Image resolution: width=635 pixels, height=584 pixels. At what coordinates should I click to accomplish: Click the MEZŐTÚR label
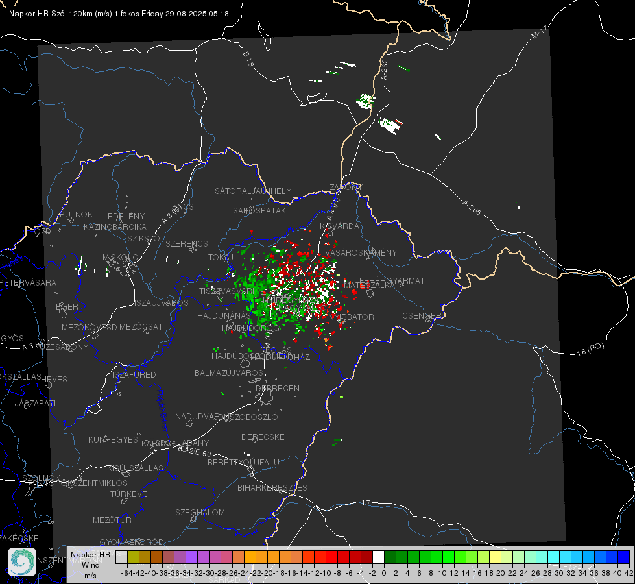112,520
